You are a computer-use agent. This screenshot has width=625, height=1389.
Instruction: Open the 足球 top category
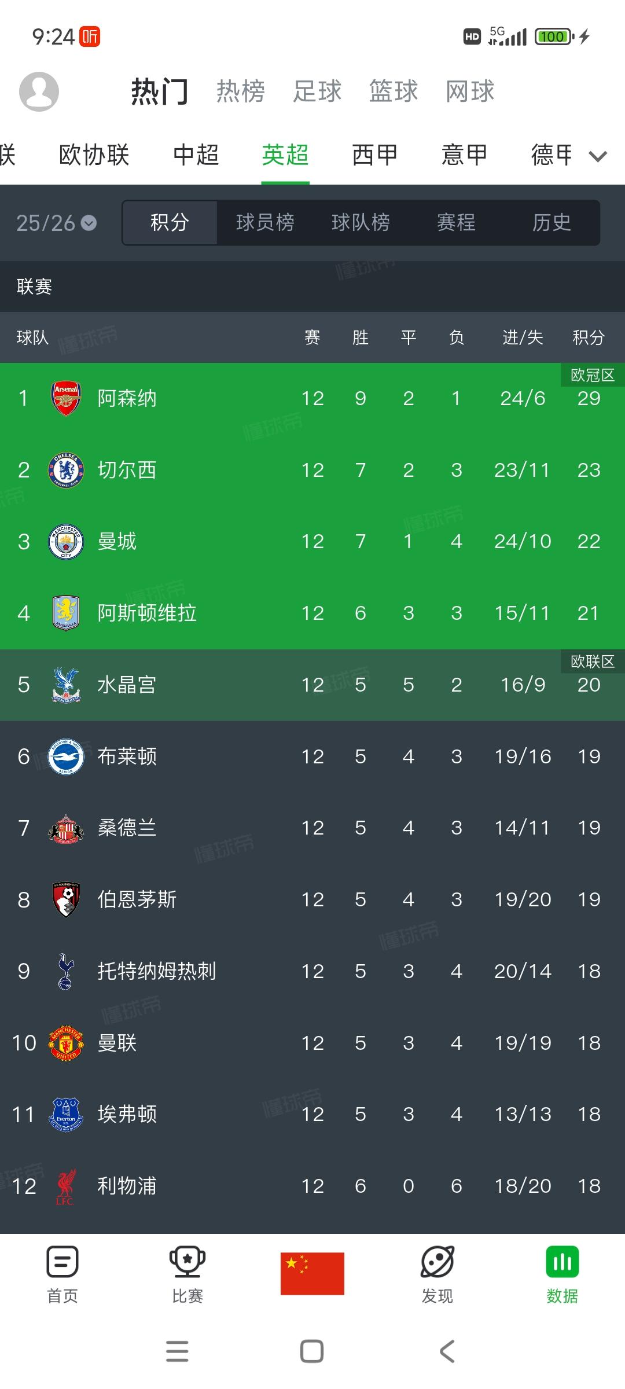[317, 91]
